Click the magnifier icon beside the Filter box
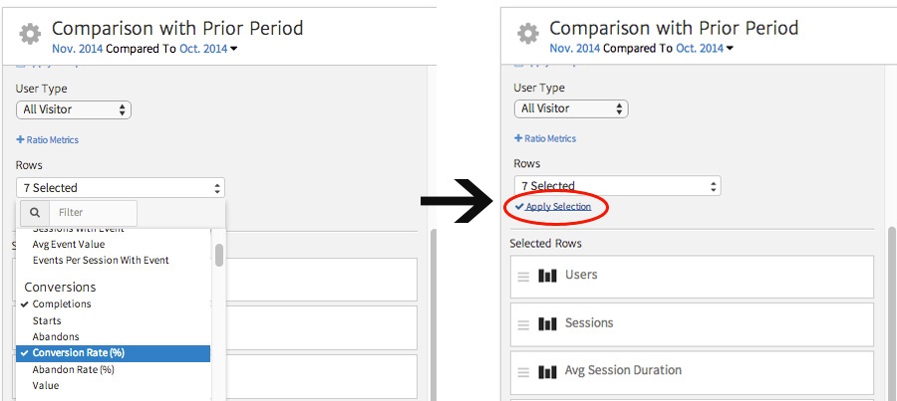 pos(34,212)
